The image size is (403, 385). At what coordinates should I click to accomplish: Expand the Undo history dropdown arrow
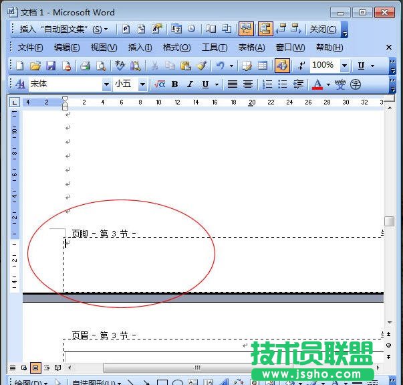coord(231,66)
